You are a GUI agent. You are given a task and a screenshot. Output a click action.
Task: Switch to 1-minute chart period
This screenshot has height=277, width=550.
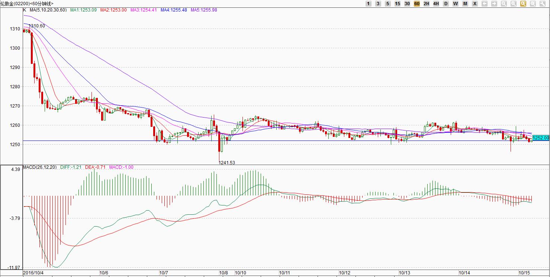pyautogui.click(x=368, y=3)
